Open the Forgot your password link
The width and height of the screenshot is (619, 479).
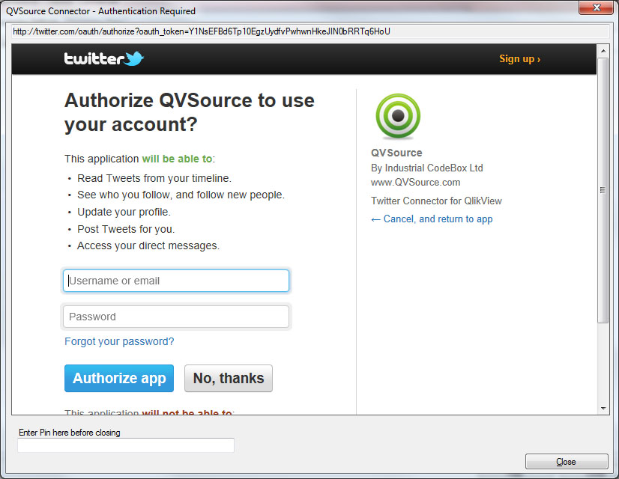click(x=119, y=341)
